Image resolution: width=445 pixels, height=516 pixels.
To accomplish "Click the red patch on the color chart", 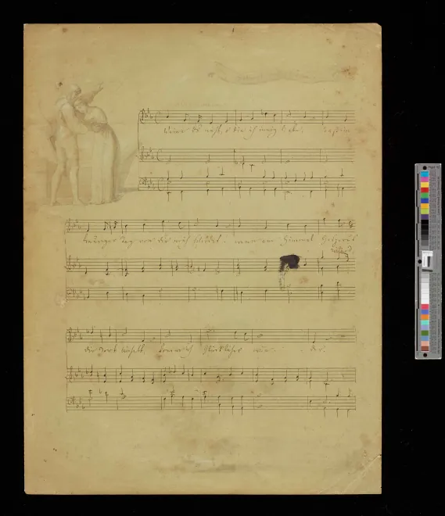I will 425,190.
